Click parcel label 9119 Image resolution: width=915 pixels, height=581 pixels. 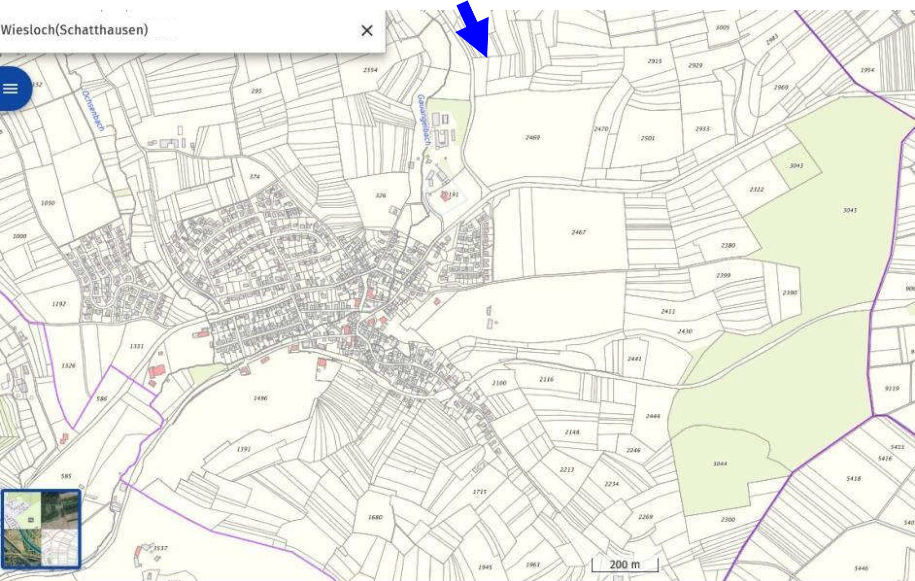tap(892, 388)
